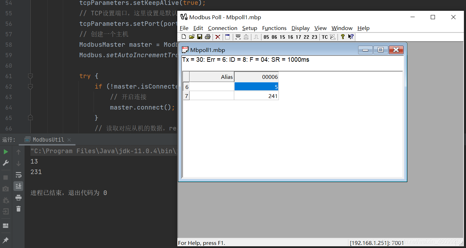466x248 pixels.
Task: Click the trash Clear All console icon
Action: click(x=19, y=209)
